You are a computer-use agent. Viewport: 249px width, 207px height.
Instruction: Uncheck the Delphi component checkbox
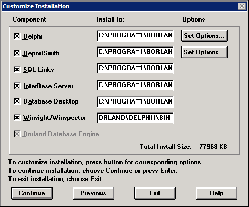17,36
